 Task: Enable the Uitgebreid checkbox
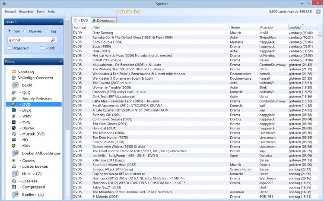10,48
